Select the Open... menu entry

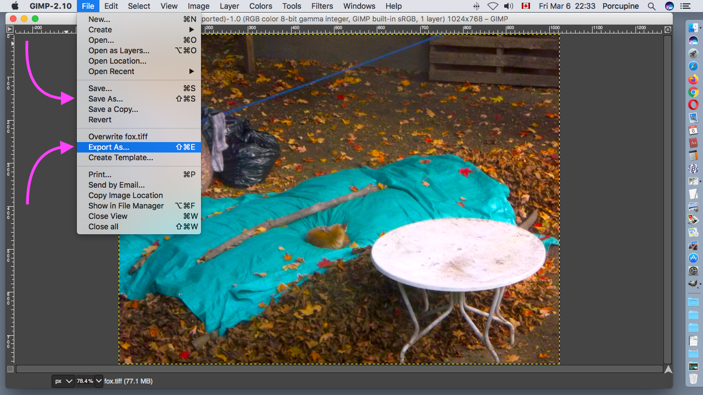(x=139, y=40)
